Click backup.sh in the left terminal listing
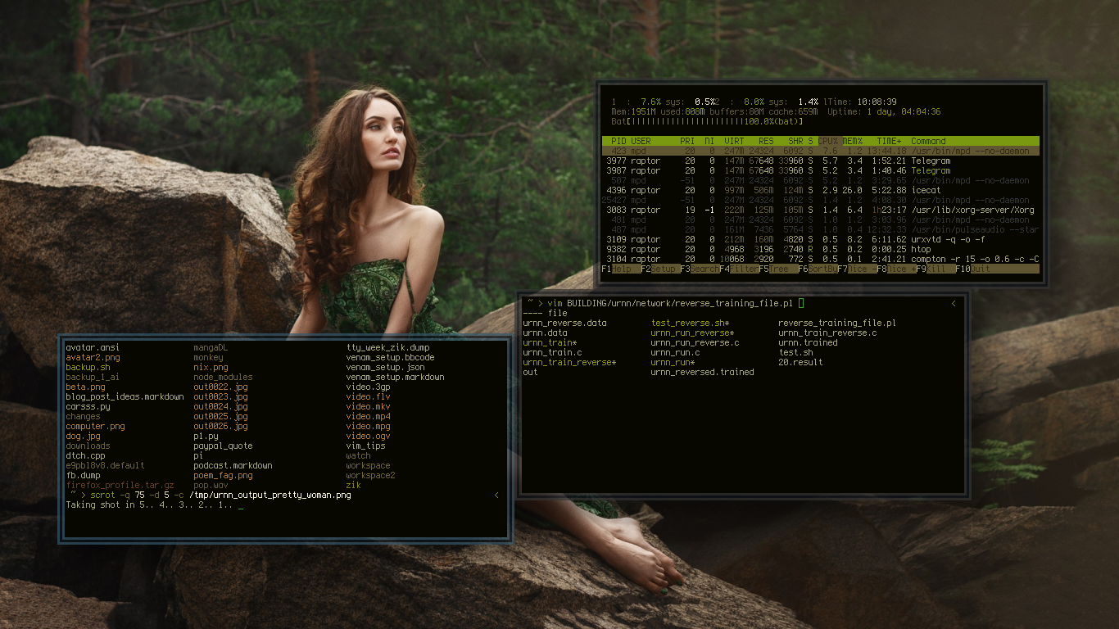 (88, 367)
